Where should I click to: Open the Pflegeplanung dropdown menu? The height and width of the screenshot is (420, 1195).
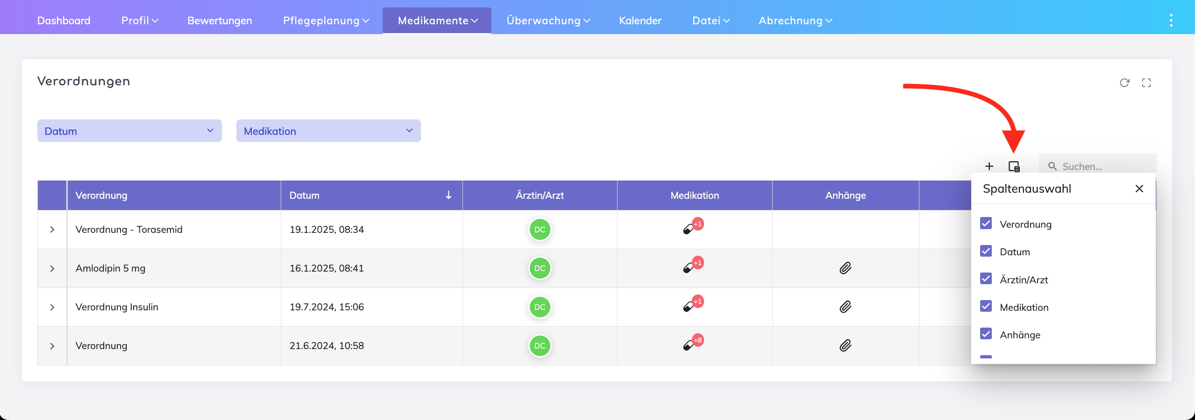(x=326, y=21)
